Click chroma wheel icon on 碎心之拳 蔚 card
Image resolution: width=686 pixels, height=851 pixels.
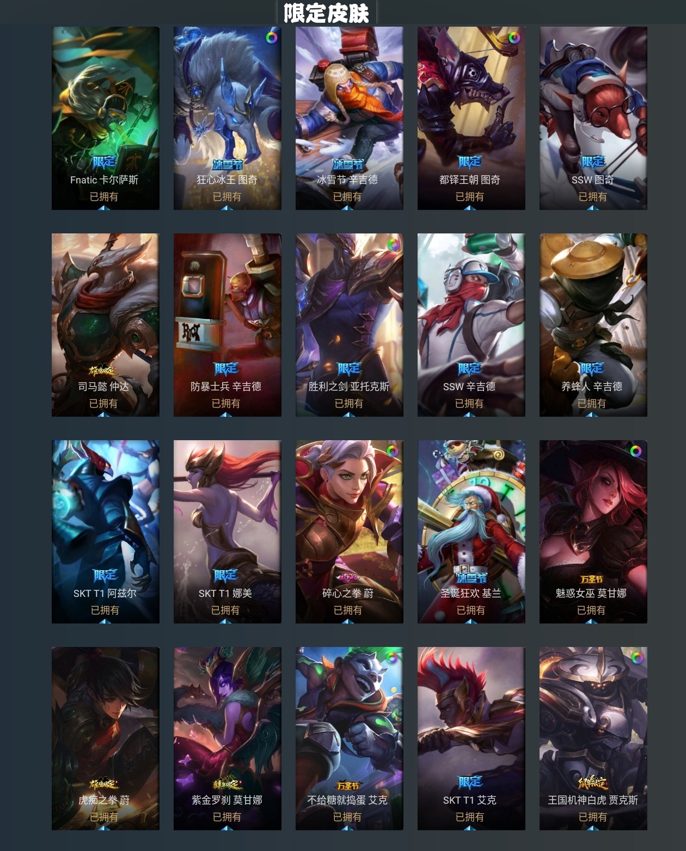[x=392, y=451]
